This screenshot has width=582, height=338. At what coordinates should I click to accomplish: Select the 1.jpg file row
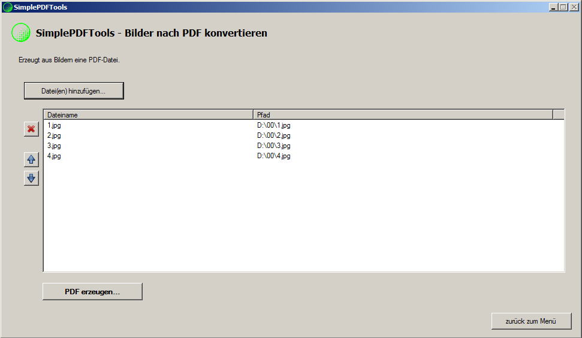[x=304, y=125]
